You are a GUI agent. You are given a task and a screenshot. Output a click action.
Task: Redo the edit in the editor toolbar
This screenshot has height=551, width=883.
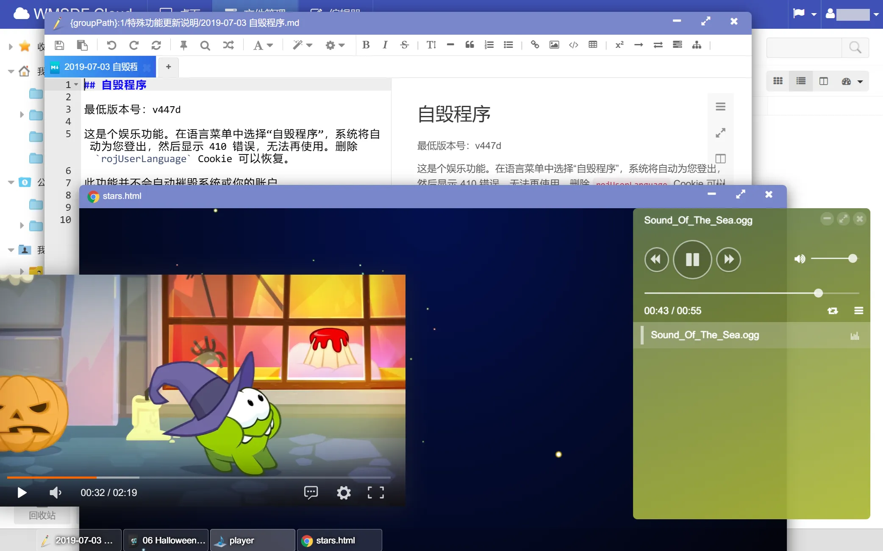click(134, 45)
